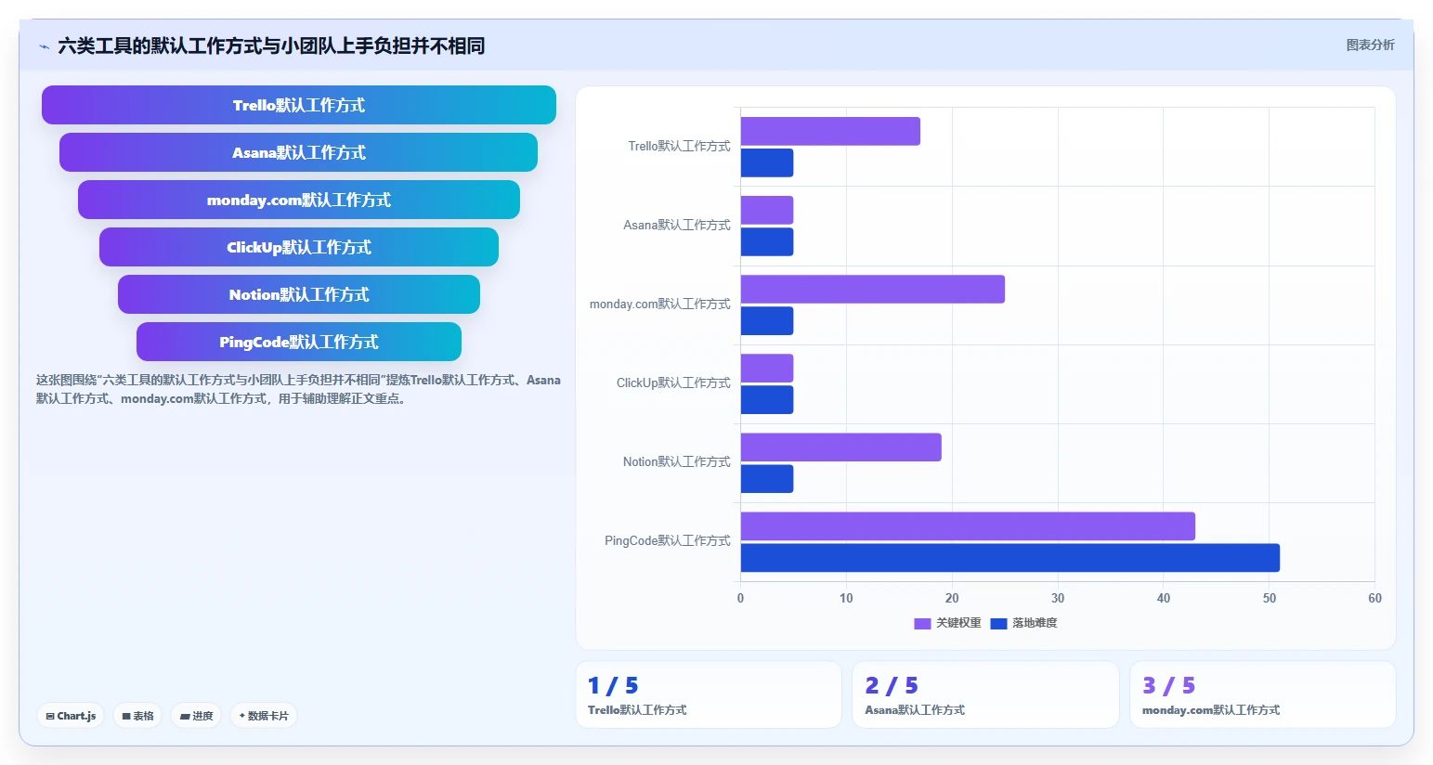Select the Notion默认工作方式 funnel bar
The height and width of the screenshot is (765, 1433).
pos(299,294)
